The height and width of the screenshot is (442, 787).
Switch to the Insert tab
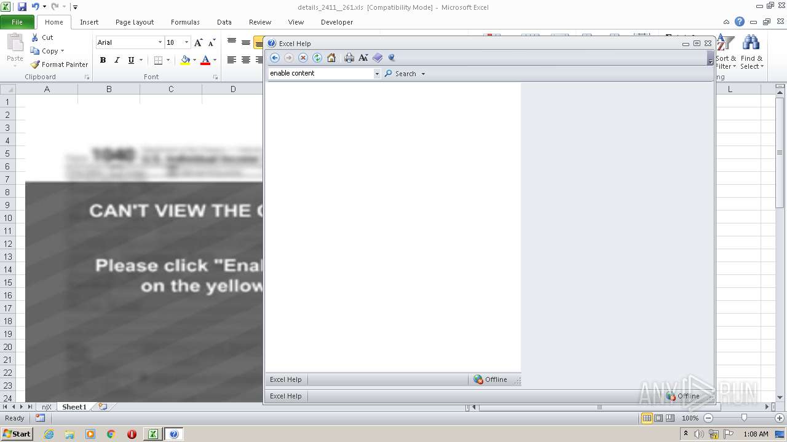[89, 22]
